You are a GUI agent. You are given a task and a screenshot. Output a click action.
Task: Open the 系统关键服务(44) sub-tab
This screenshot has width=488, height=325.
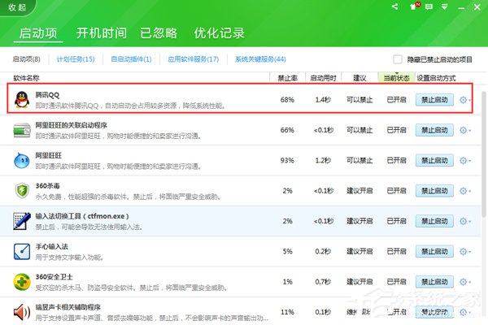(260, 59)
